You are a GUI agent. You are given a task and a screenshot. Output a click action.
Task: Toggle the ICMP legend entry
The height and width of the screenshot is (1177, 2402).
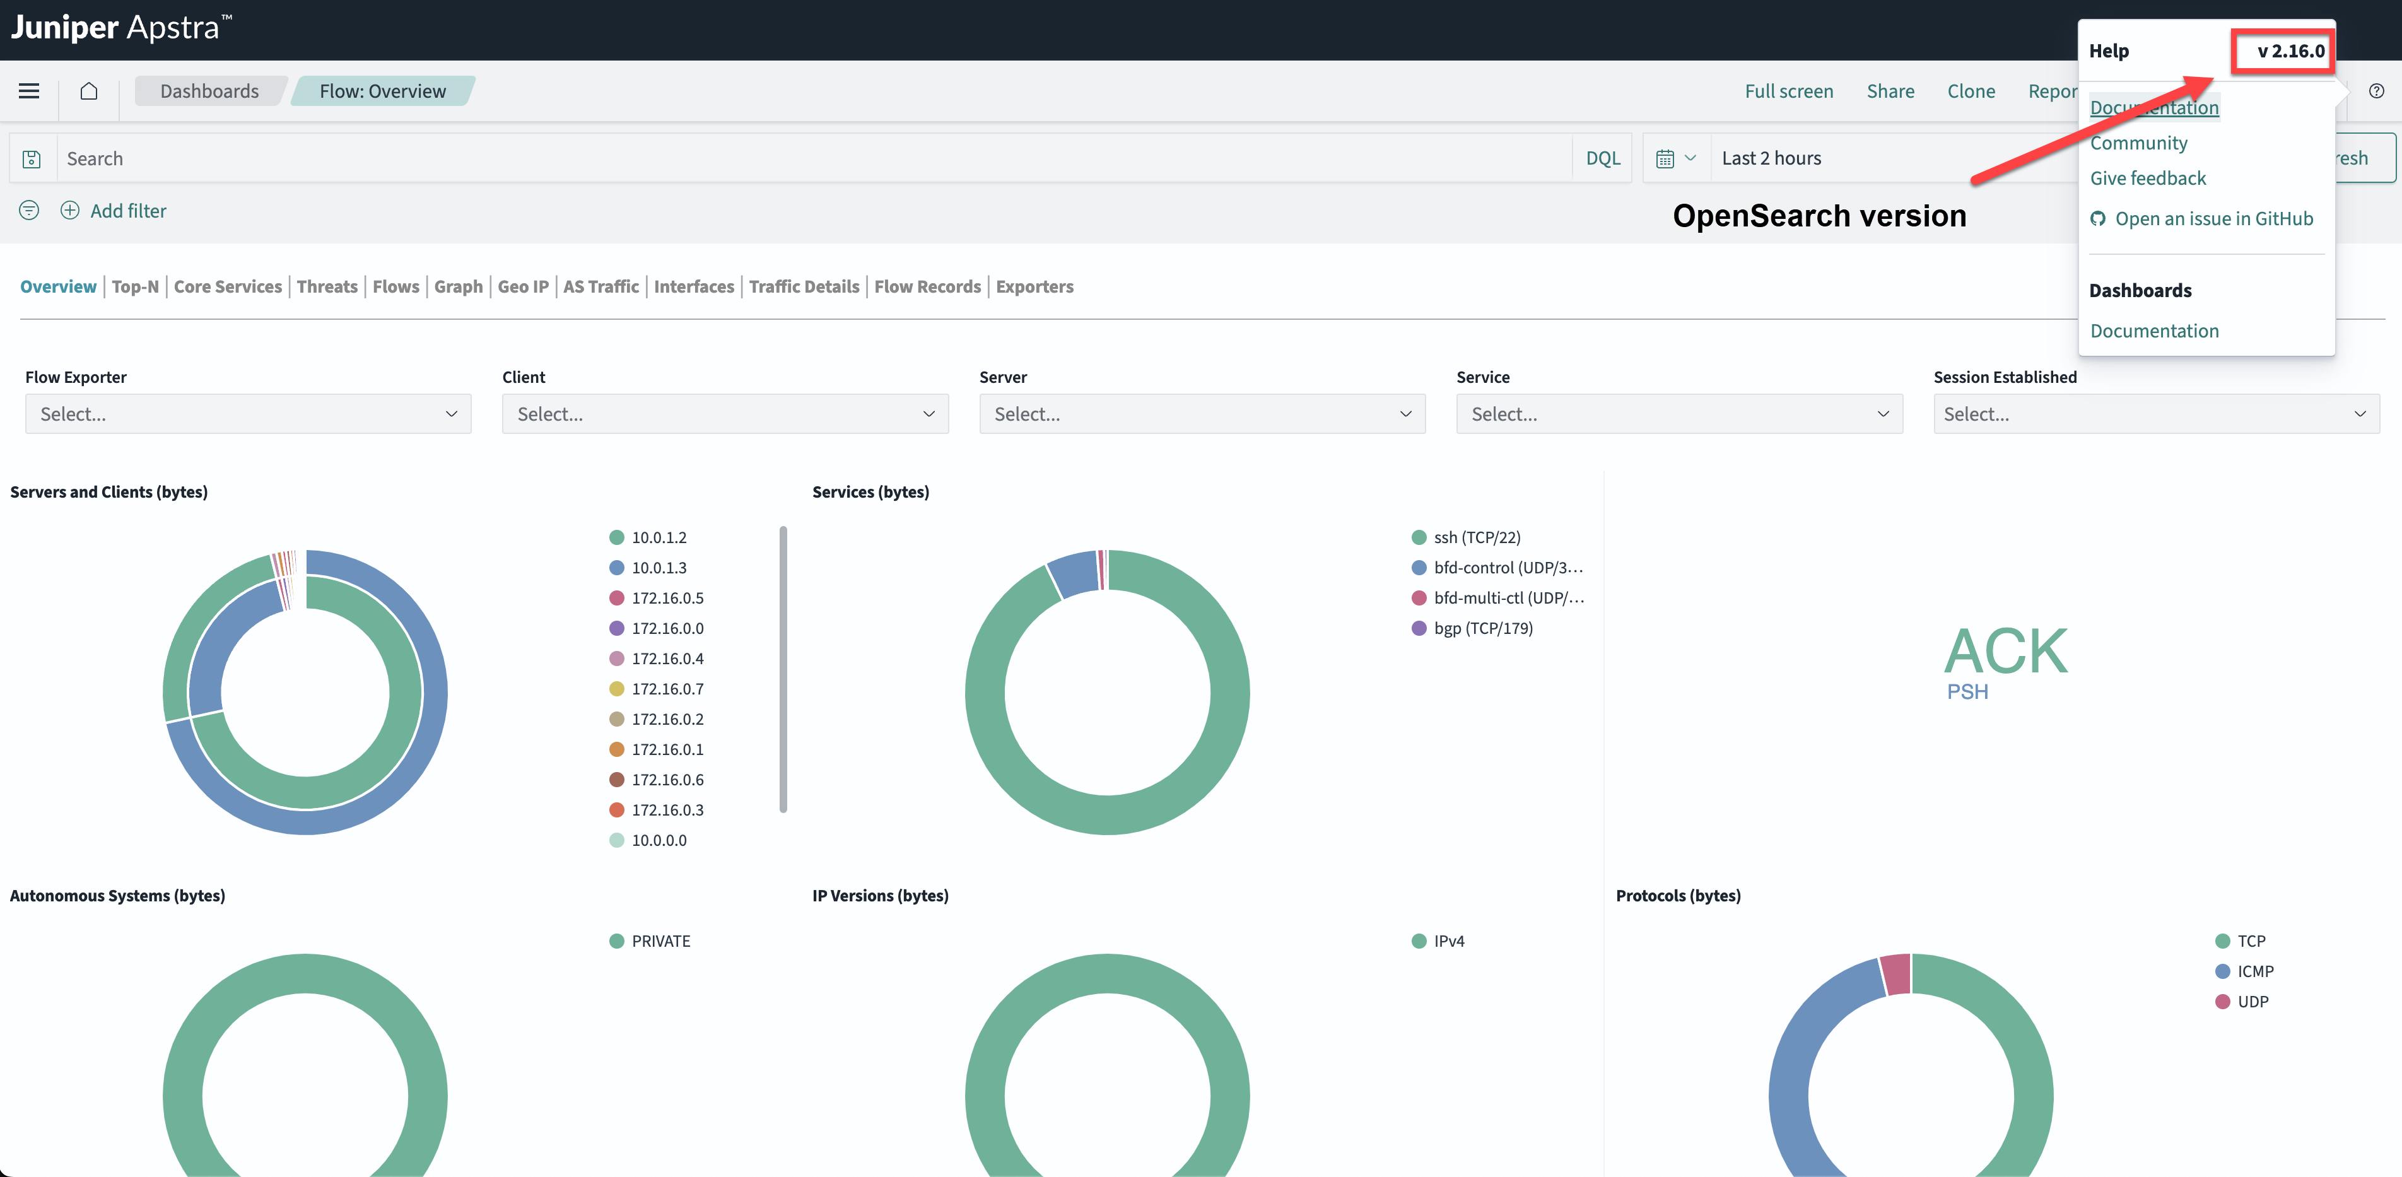point(2254,971)
